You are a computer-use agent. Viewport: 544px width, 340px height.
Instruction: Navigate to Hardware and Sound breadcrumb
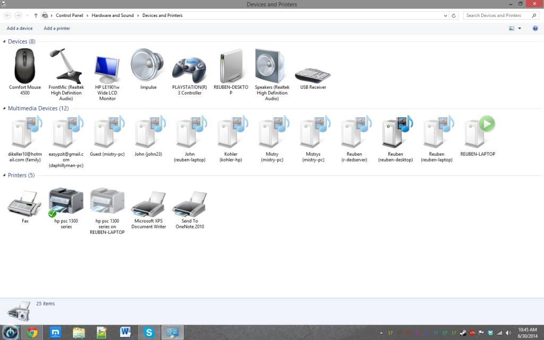coord(113,15)
